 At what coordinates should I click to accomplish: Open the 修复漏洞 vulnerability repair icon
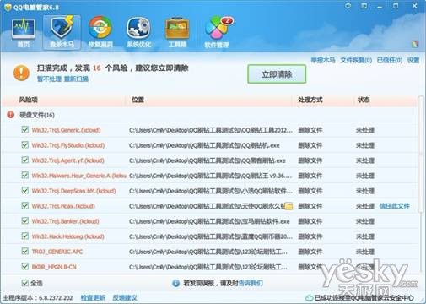click(x=100, y=32)
